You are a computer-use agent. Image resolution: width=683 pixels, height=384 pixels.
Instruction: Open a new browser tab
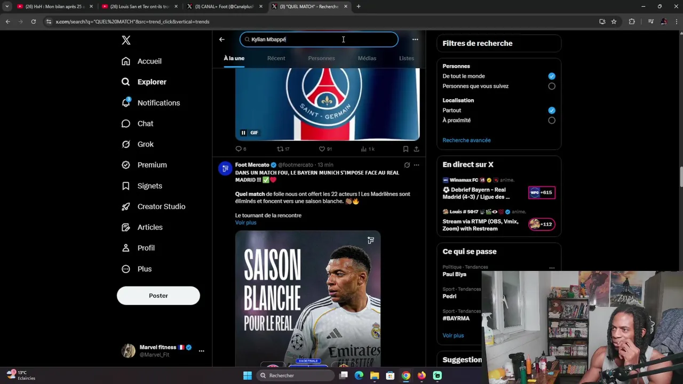point(359,6)
